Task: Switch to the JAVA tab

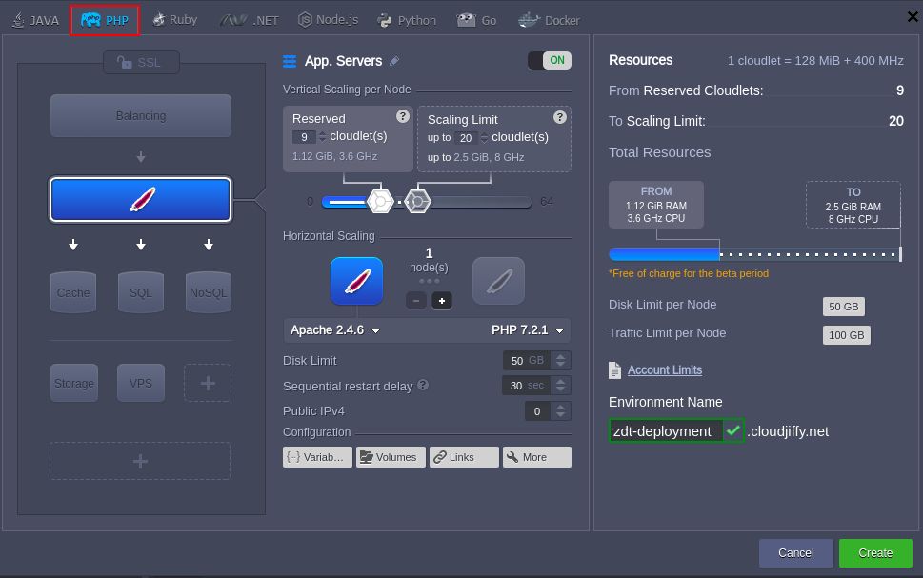Action: click(x=35, y=21)
